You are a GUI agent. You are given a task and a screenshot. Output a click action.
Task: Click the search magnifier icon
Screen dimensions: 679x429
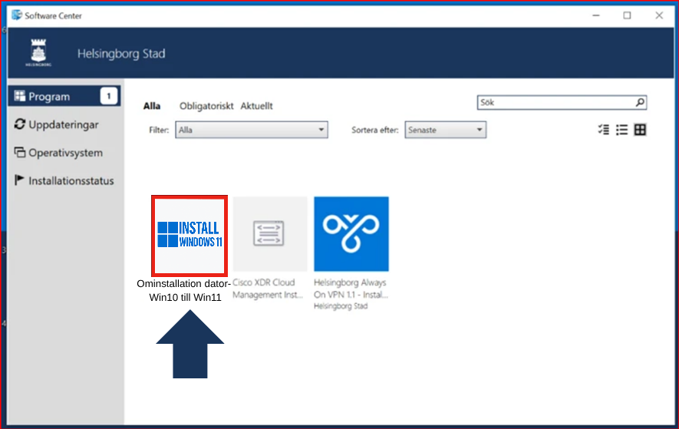(640, 102)
